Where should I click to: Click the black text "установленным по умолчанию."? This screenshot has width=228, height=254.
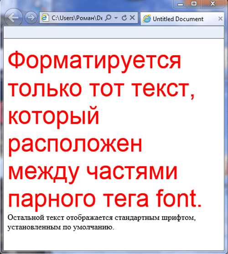(x=61, y=227)
